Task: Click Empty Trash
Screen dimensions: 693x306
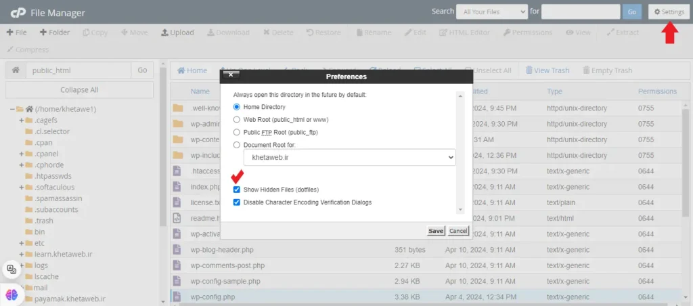Action: pos(607,70)
